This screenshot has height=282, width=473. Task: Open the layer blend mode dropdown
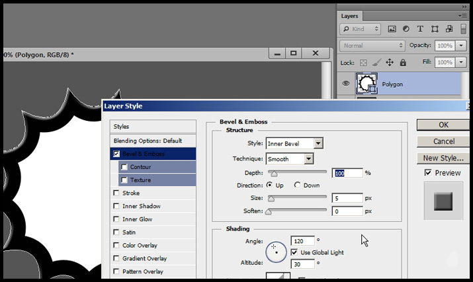click(x=372, y=46)
